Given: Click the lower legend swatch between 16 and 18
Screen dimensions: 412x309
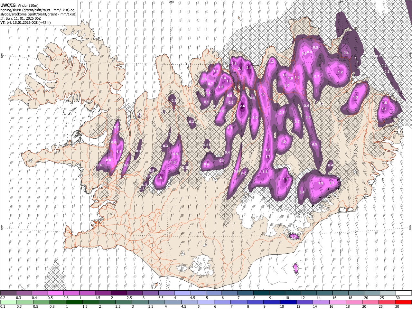Looking at the screenshot, I should (338, 302).
